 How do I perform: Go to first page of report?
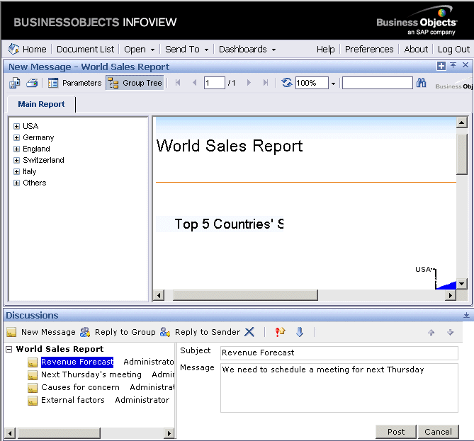click(x=178, y=82)
